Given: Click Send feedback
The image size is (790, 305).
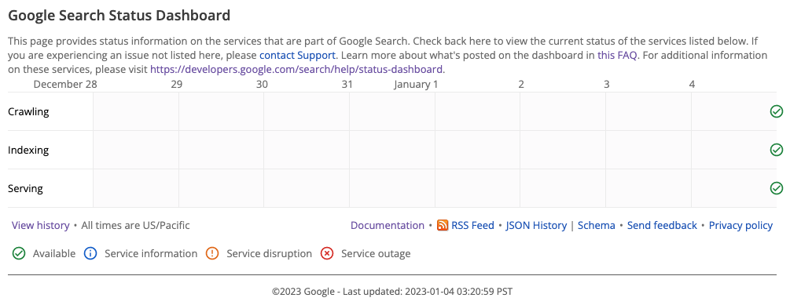Looking at the screenshot, I should [x=662, y=225].
